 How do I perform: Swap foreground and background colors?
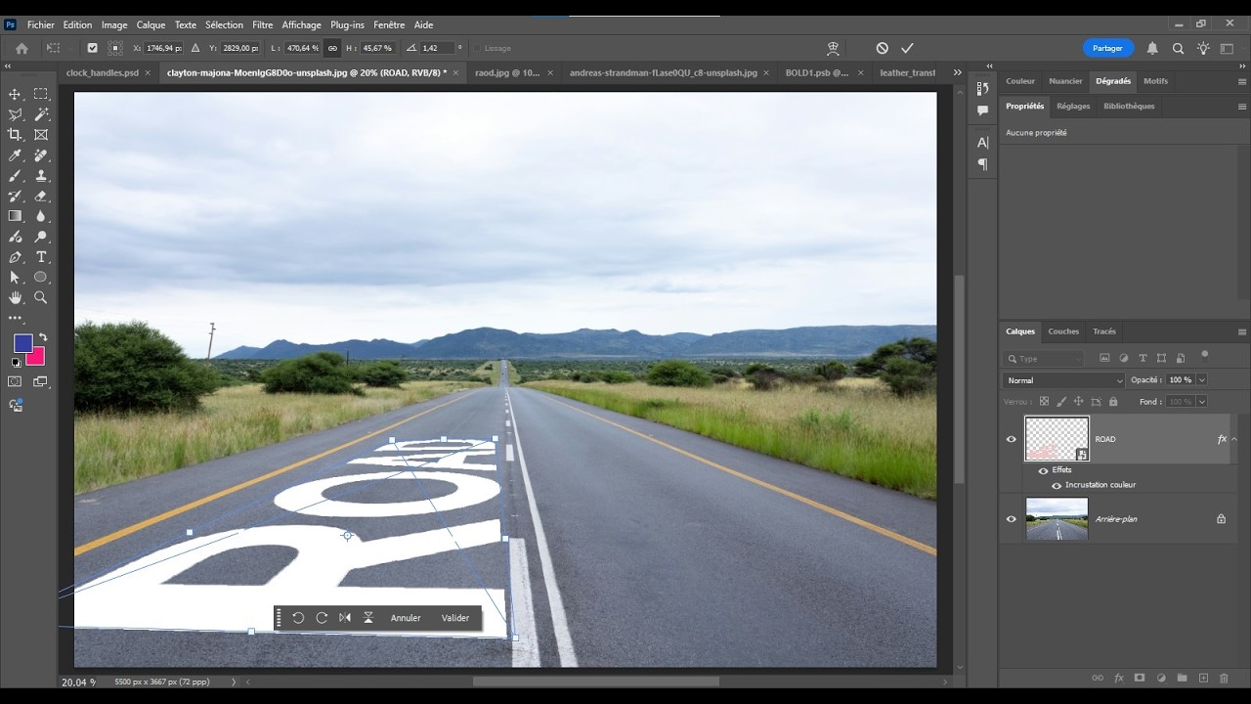pyautogui.click(x=43, y=338)
